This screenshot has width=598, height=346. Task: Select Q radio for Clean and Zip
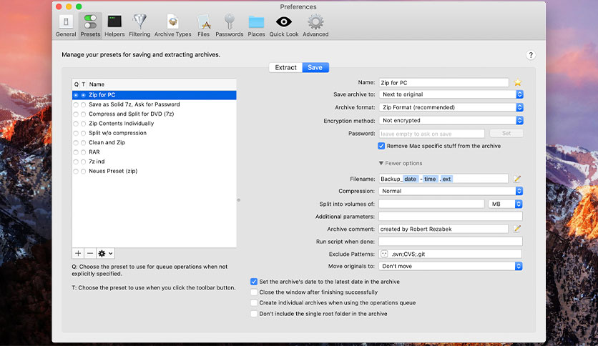click(76, 142)
